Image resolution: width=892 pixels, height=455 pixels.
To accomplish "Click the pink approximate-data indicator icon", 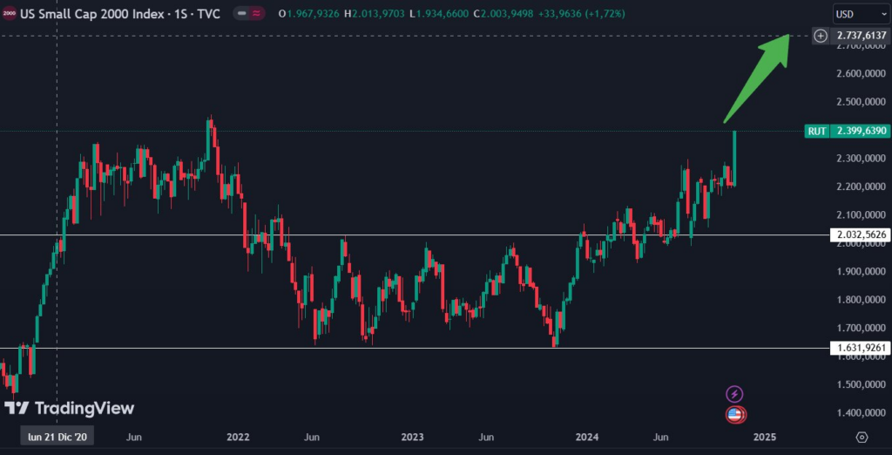I will [x=257, y=14].
